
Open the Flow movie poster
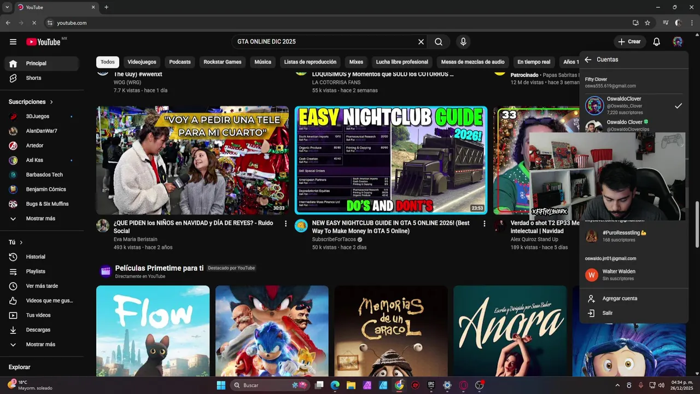153,331
